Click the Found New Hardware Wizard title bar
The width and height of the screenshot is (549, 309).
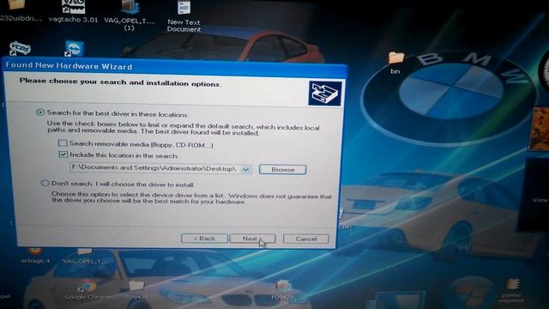pyautogui.click(x=175, y=67)
